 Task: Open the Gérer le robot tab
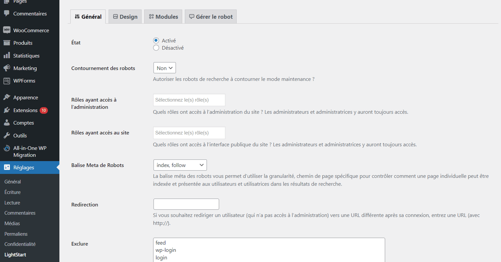click(211, 16)
